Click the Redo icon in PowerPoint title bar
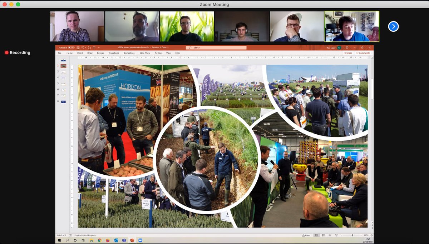Viewport: 429px width, 244px height. click(x=89, y=48)
